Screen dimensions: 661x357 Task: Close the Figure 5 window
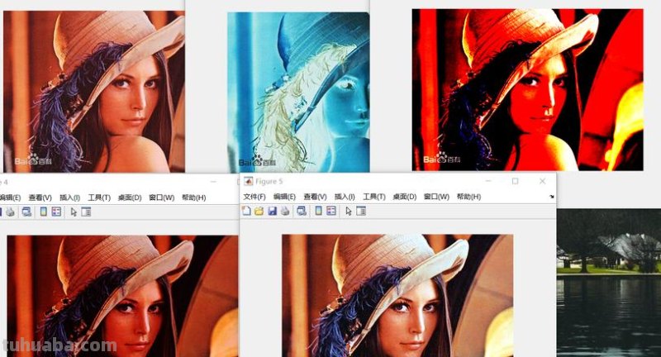[543, 181]
